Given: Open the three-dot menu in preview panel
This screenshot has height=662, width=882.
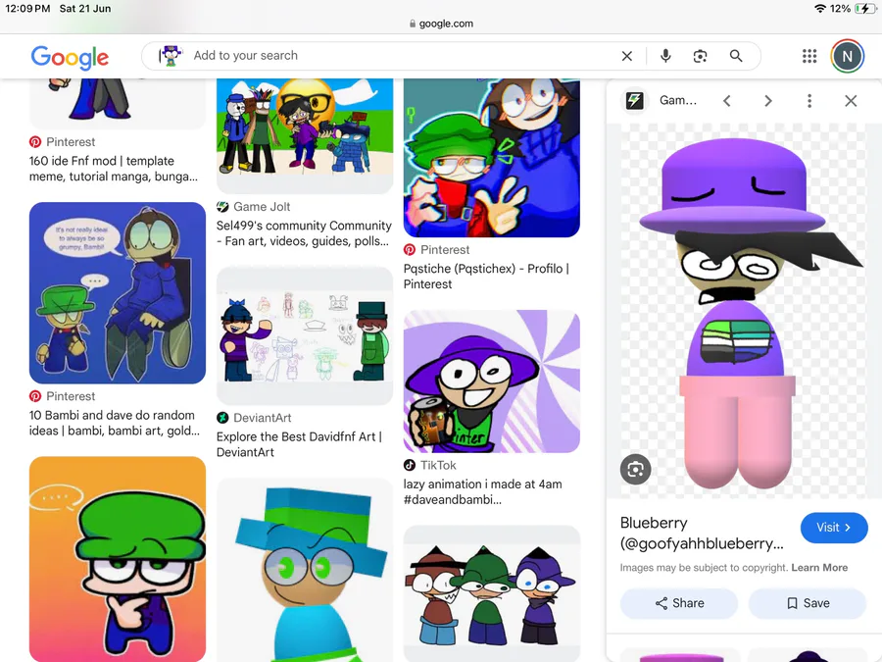Looking at the screenshot, I should pyautogui.click(x=808, y=101).
